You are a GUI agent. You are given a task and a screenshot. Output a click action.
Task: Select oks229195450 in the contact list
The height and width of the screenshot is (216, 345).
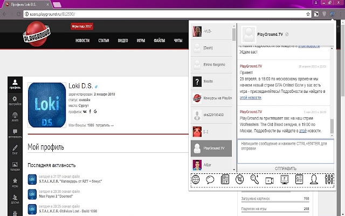211,115
